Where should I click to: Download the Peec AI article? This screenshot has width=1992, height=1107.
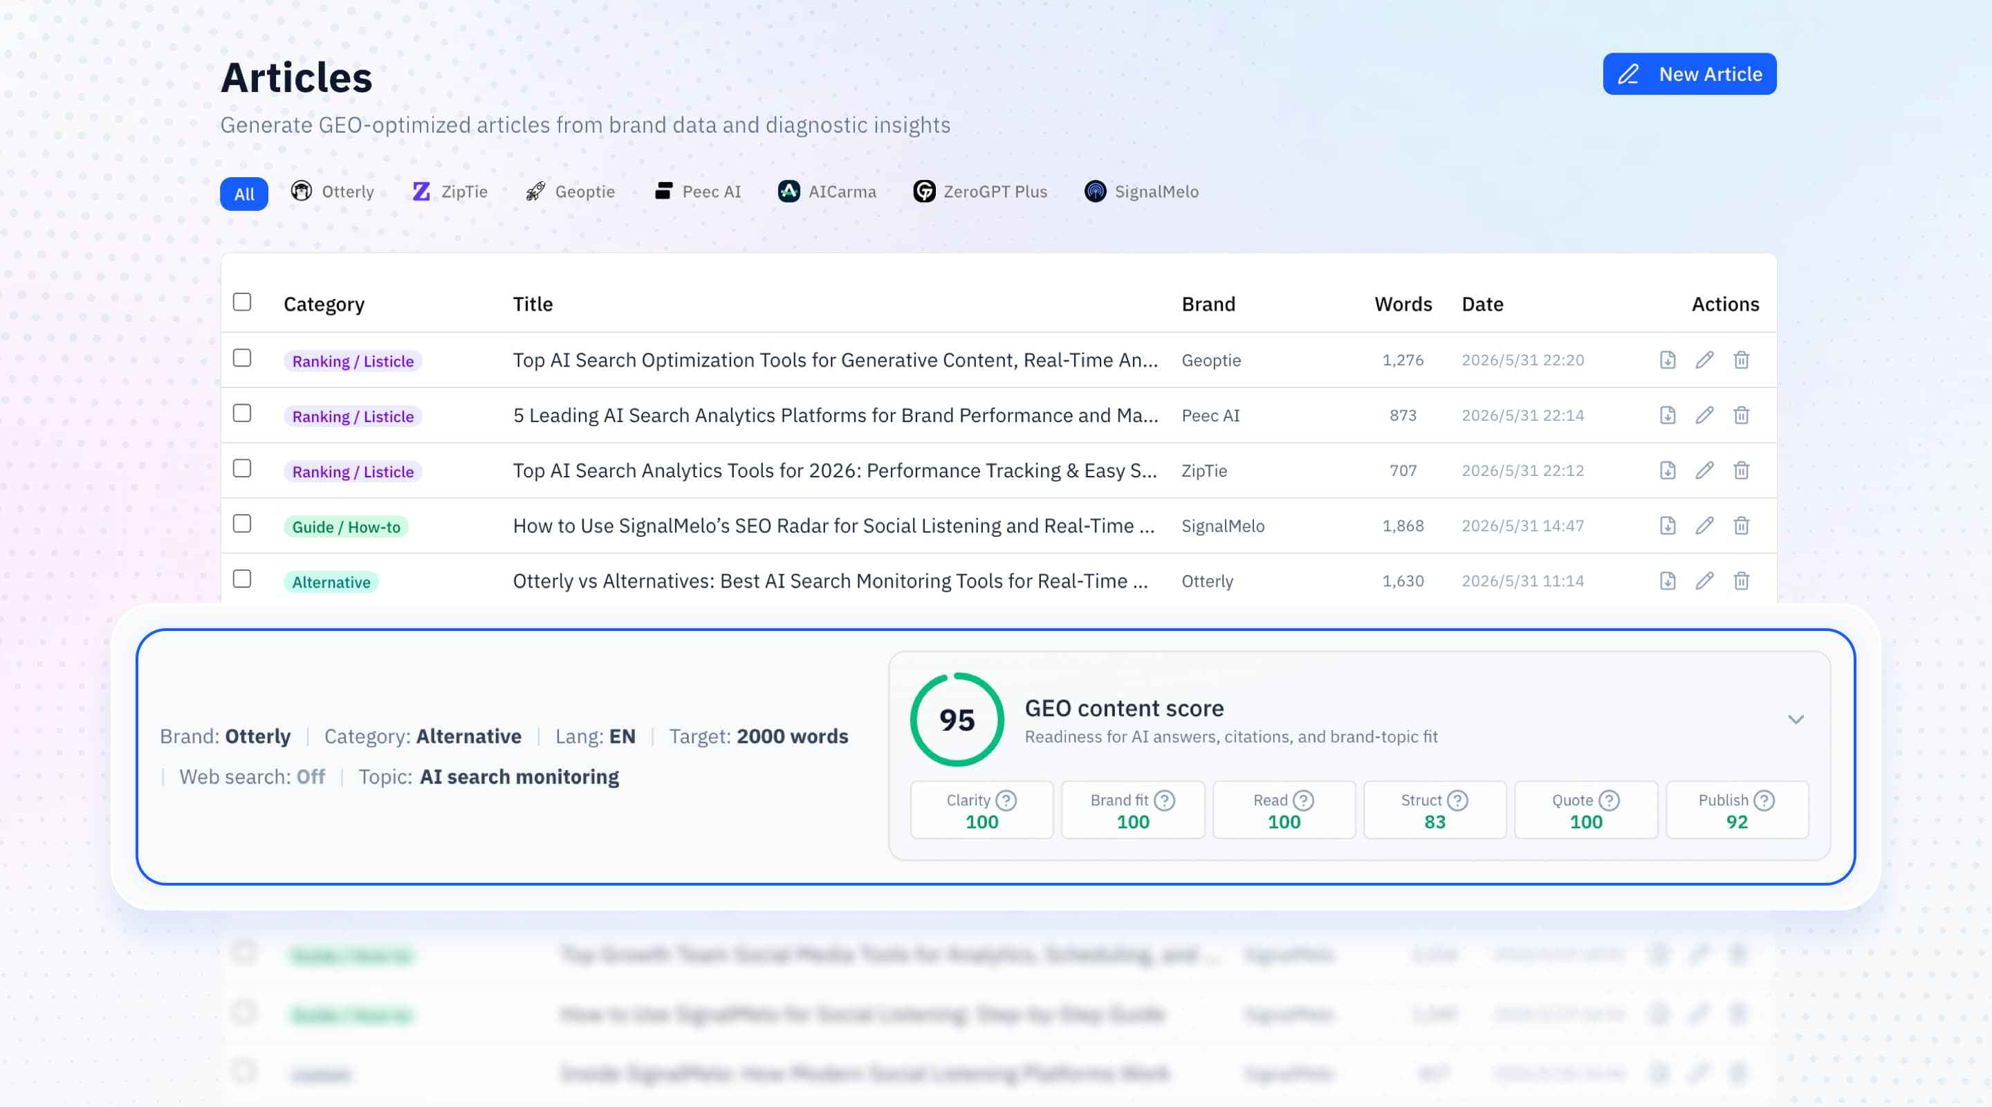coord(1667,415)
